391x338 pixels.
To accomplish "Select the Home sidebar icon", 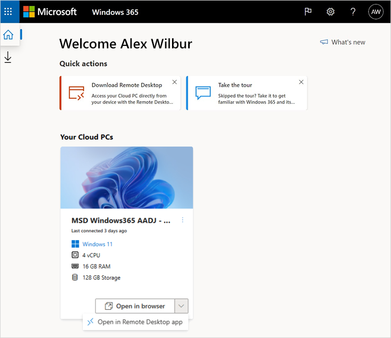I will click(8, 35).
